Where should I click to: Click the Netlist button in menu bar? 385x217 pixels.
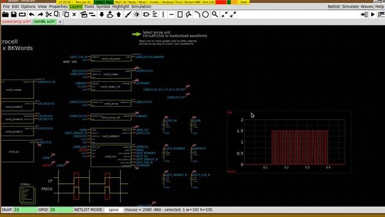pyautogui.click(x=334, y=7)
